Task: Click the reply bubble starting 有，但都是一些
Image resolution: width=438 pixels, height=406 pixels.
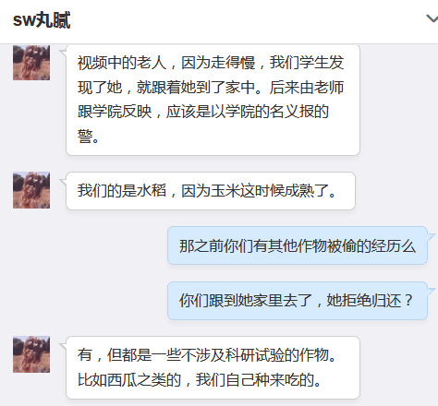Action: pyautogui.click(x=213, y=367)
